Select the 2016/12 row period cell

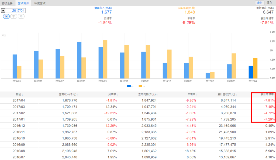point(19,126)
